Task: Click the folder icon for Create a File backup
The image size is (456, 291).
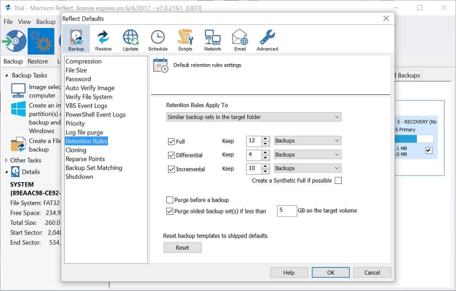Action: coord(18,145)
